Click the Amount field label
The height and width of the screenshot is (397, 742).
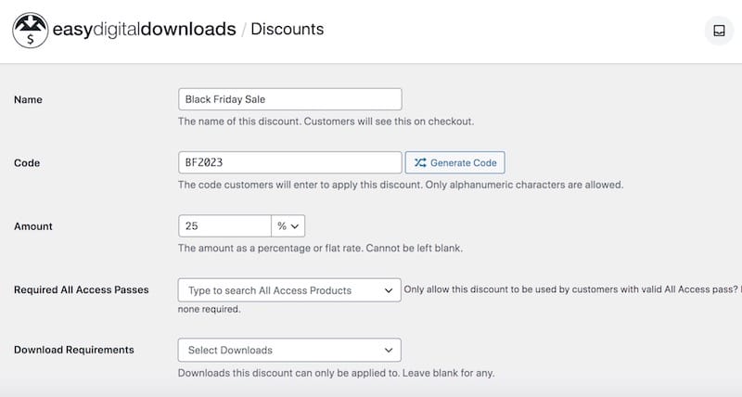click(x=33, y=226)
